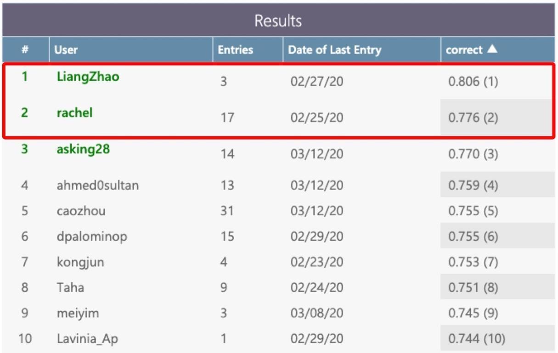Click the 0.806 (1) score cell
Screen dimensions: 558x353
point(473,82)
